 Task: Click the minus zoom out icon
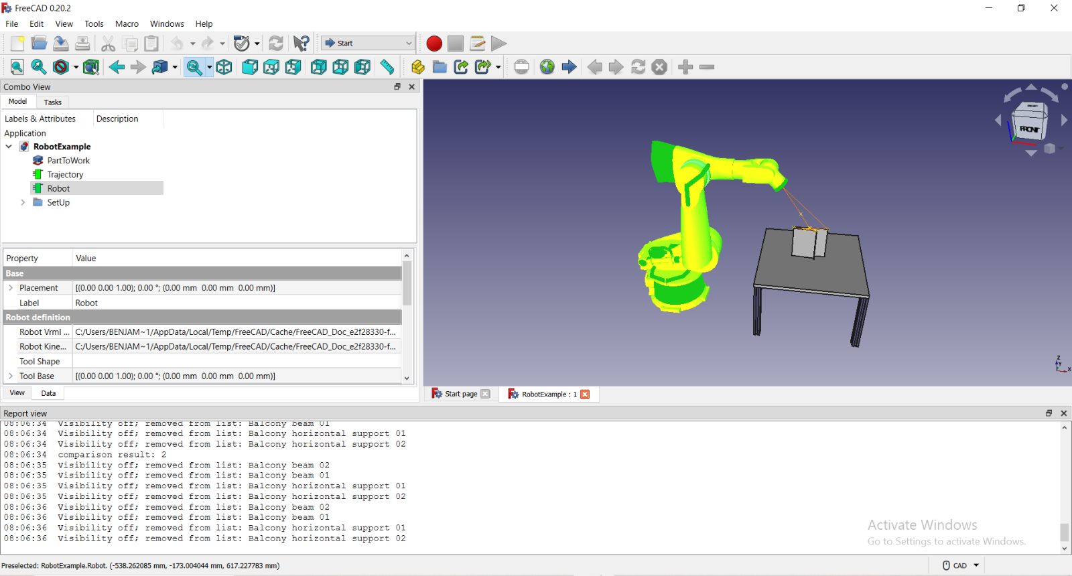(707, 67)
